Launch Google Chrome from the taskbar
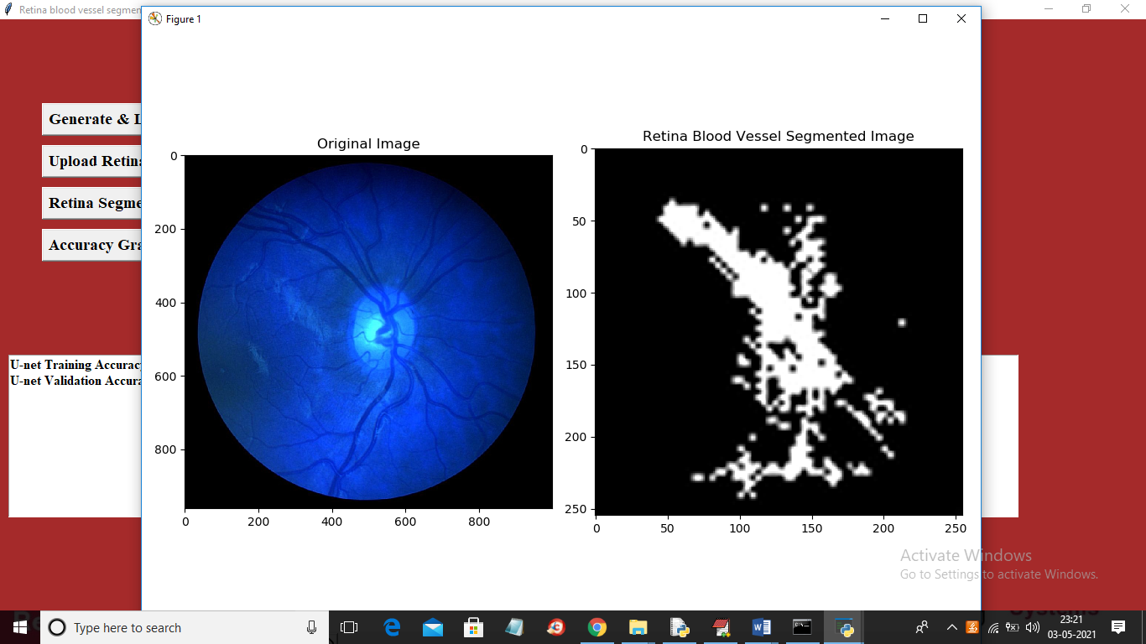This screenshot has height=644, width=1146. click(x=597, y=627)
